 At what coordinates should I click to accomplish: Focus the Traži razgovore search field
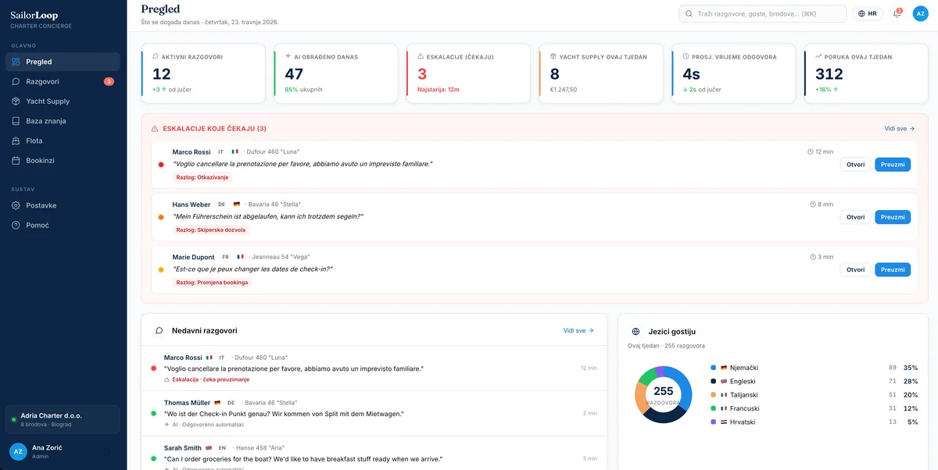pyautogui.click(x=762, y=14)
